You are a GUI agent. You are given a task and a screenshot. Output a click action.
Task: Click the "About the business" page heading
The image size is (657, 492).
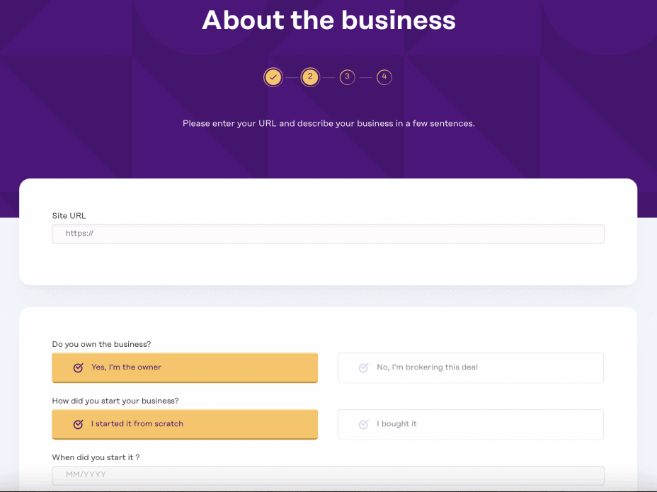pyautogui.click(x=328, y=21)
